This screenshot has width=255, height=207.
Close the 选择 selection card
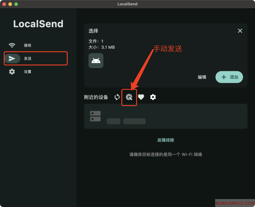pos(240,31)
